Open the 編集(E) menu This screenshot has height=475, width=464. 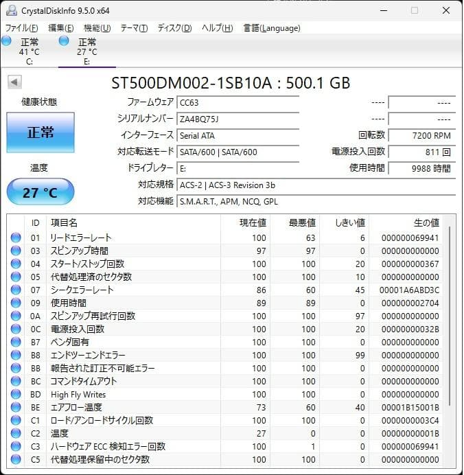tap(61, 28)
